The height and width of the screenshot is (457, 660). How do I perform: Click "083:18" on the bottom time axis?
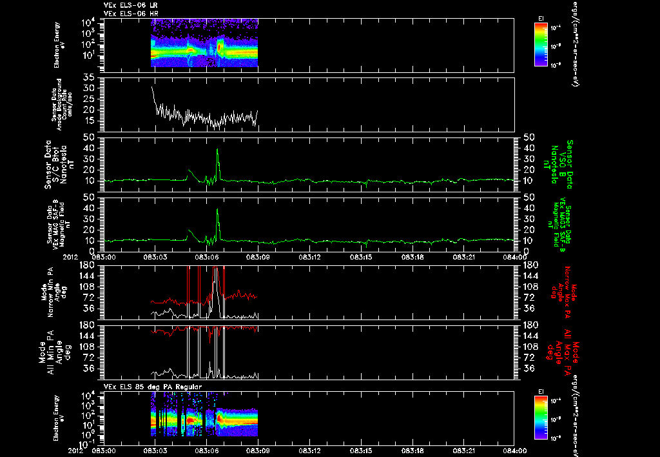(412, 451)
